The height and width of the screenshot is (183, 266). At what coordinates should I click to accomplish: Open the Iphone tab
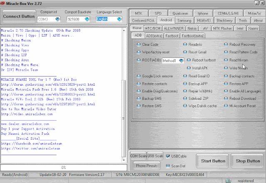(203, 13)
